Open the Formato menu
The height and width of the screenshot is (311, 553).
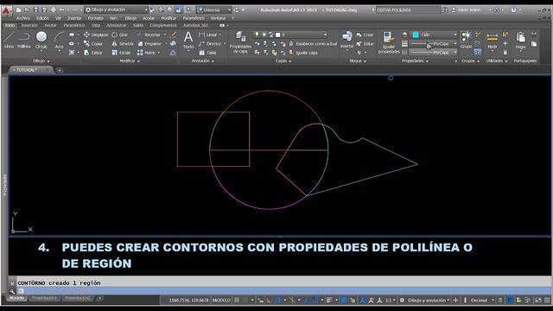[95, 18]
